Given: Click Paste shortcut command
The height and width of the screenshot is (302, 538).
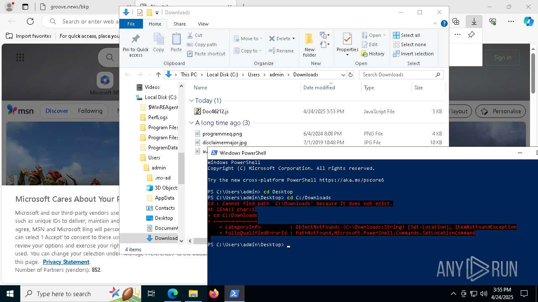Looking at the screenshot, I should point(206,54).
